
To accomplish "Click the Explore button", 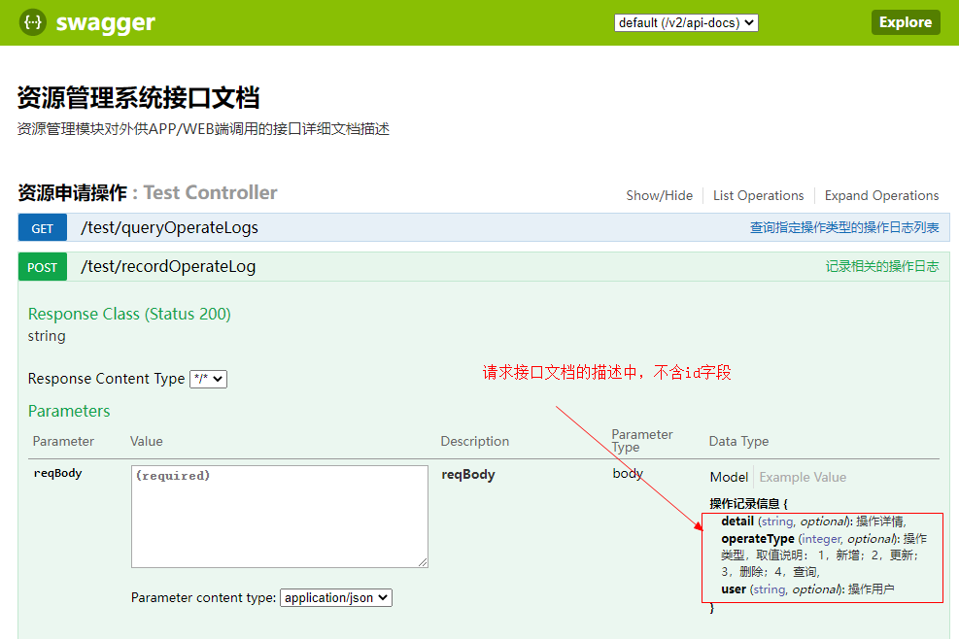I will [906, 22].
